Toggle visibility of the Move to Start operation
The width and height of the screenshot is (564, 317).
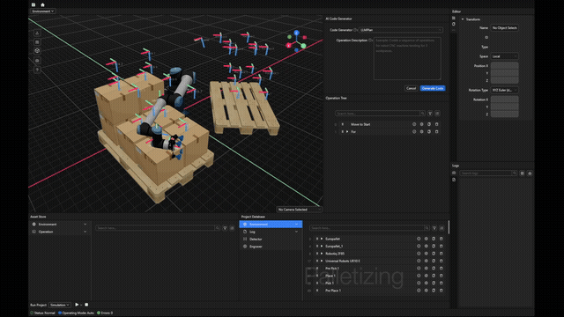click(414, 124)
